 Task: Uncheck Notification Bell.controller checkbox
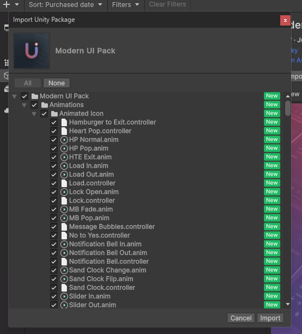coord(54,262)
